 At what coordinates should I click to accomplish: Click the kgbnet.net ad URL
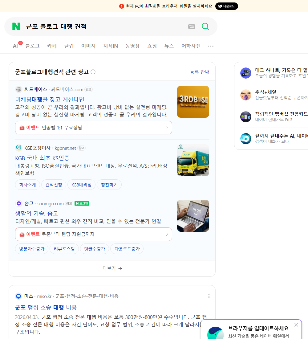click(x=65, y=148)
